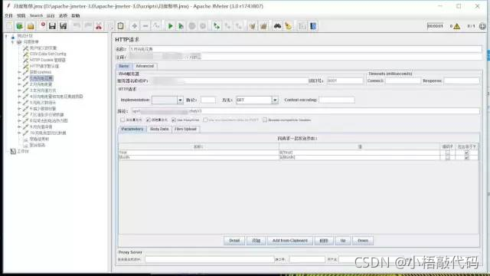Toggle include-equals checkbox in Month row

pyautogui.click(x=466, y=157)
